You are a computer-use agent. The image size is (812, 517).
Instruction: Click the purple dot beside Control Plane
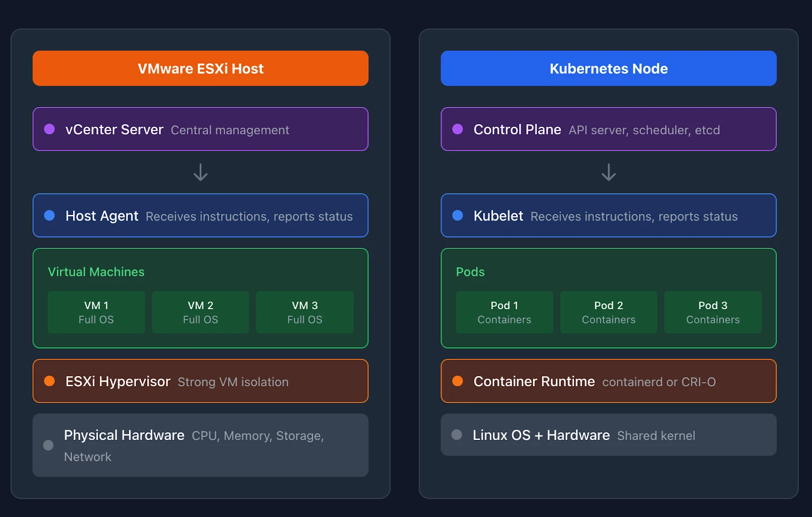click(457, 129)
